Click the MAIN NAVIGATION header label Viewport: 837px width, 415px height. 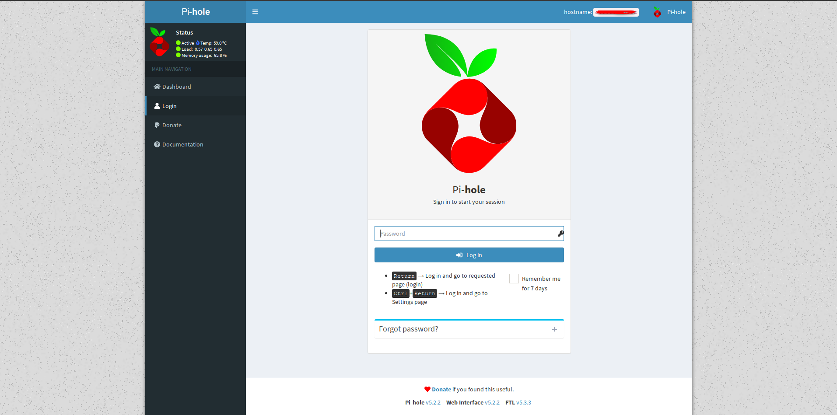172,69
